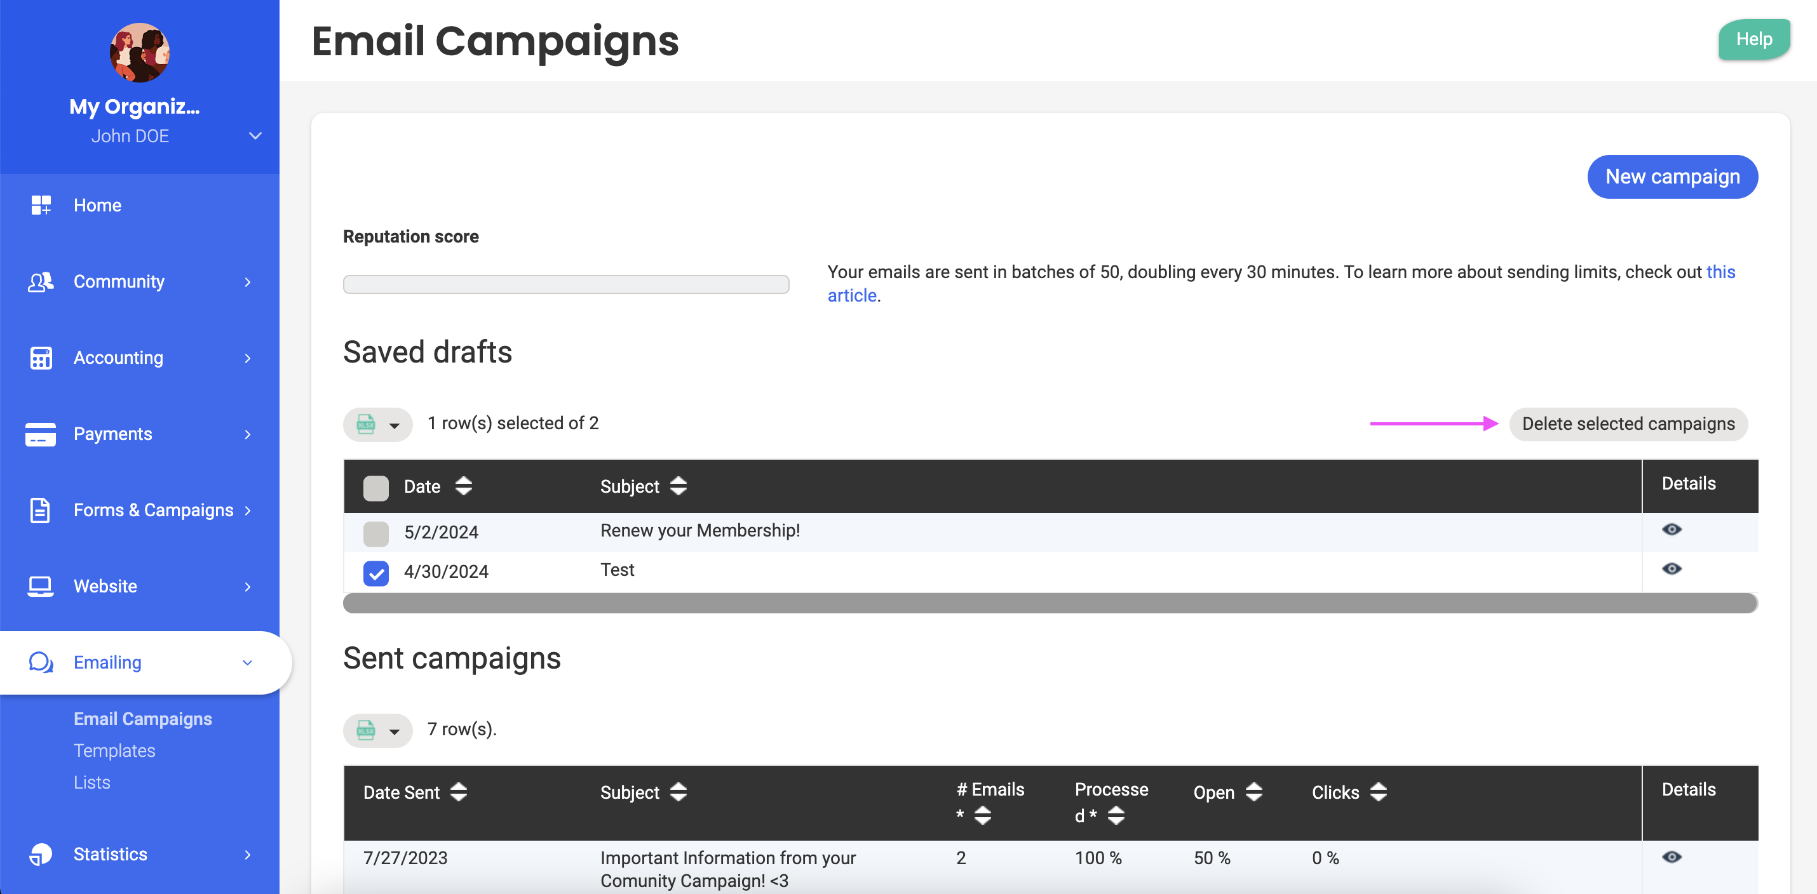The height and width of the screenshot is (894, 1817).
Task: Sort saved drafts by Subject
Action: [x=678, y=486]
